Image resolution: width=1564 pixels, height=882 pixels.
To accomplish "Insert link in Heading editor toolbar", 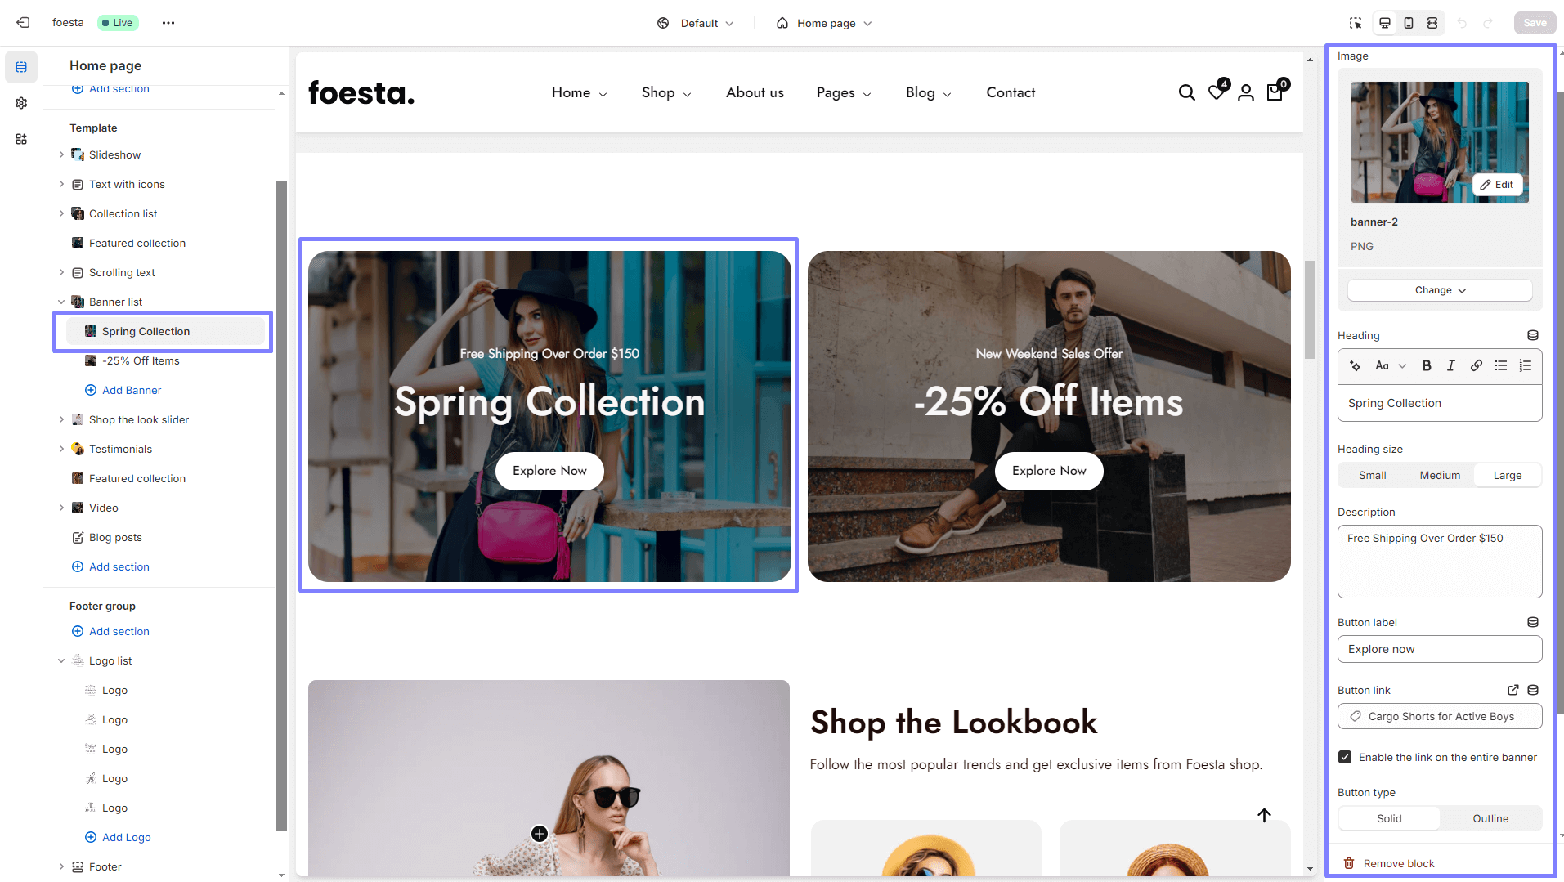I will 1477,365.
